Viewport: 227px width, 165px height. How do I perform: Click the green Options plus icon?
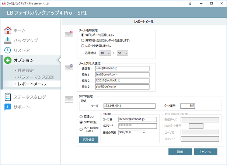click(x=8, y=60)
